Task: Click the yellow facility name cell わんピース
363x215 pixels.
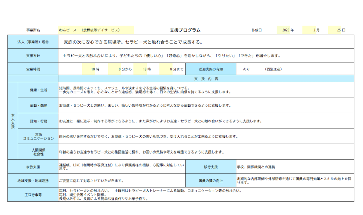Action: click(96, 30)
